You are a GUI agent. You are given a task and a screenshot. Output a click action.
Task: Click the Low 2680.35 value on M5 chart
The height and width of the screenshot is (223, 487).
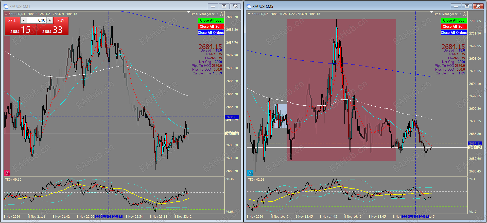click(459, 58)
